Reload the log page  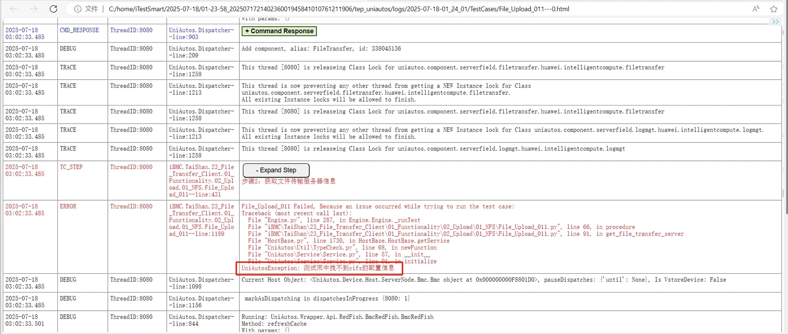pyautogui.click(x=53, y=9)
